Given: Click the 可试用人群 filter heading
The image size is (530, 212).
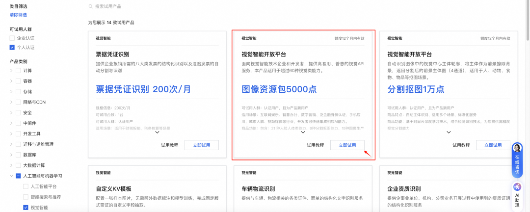Looking at the screenshot, I should (21, 29).
